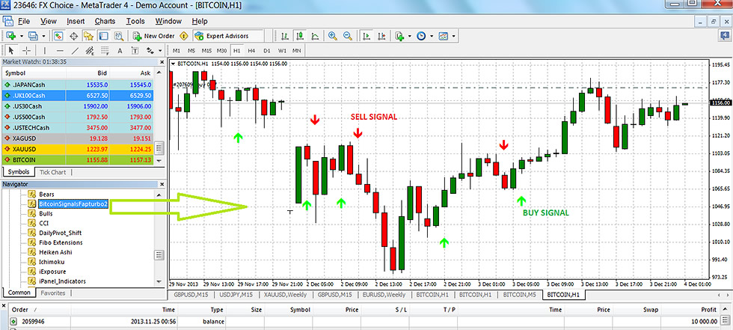Zoom in on the chart
733x330 pixels.
332,36
